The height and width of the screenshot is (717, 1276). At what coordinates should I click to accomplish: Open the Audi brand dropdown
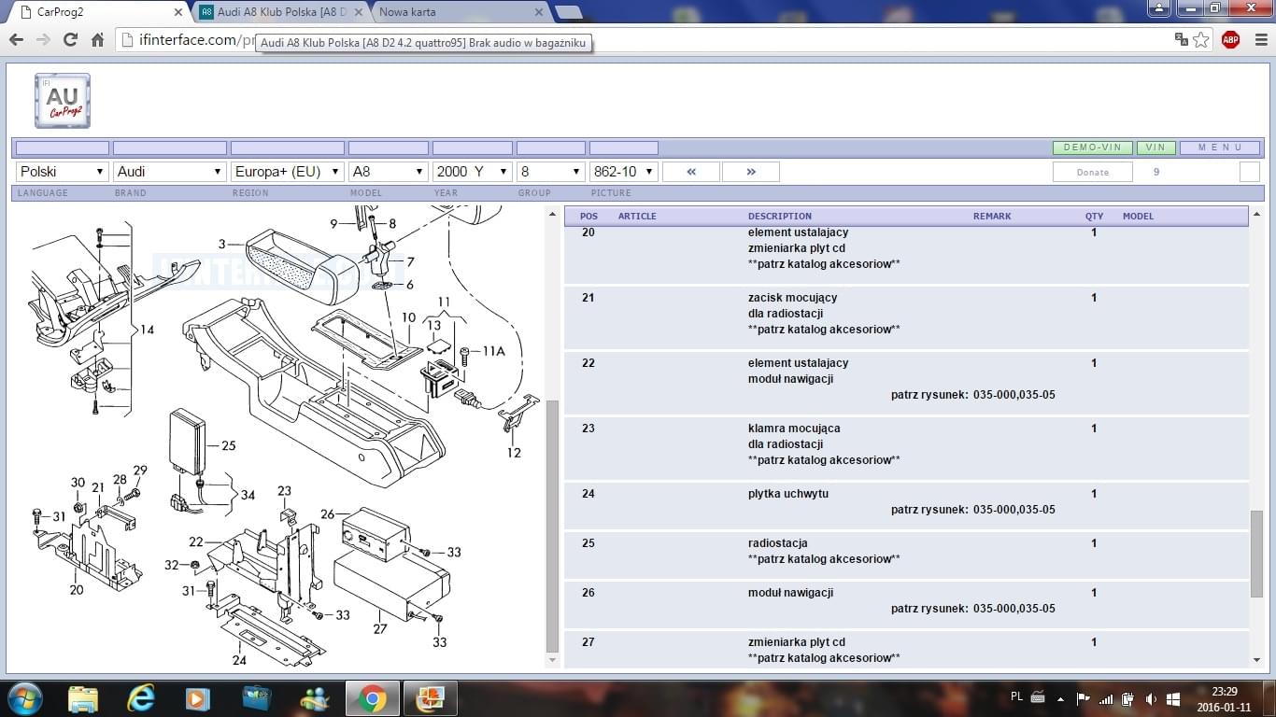click(170, 172)
